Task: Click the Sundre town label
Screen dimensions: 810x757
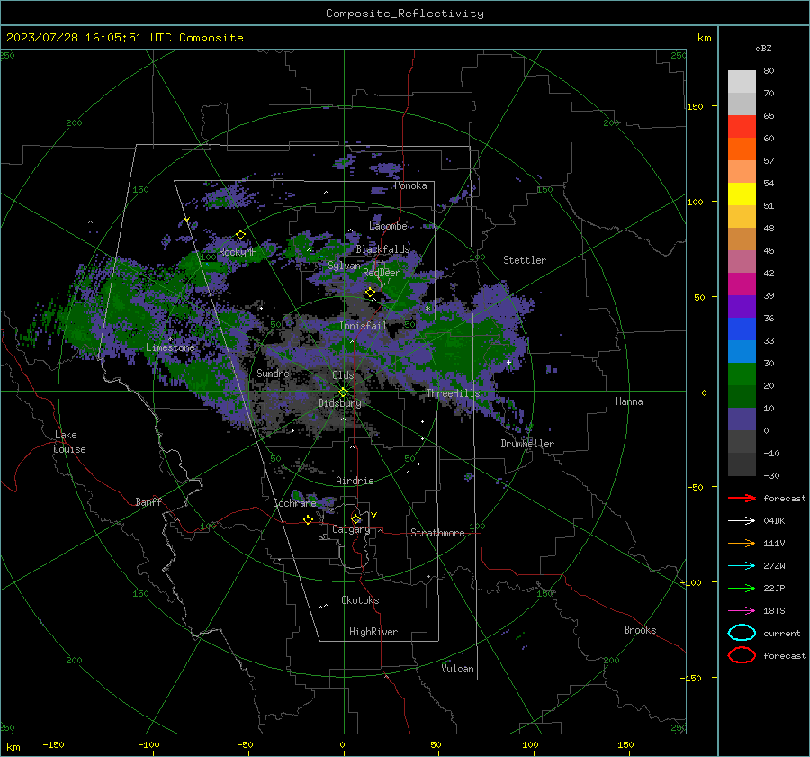Action: 273,373
